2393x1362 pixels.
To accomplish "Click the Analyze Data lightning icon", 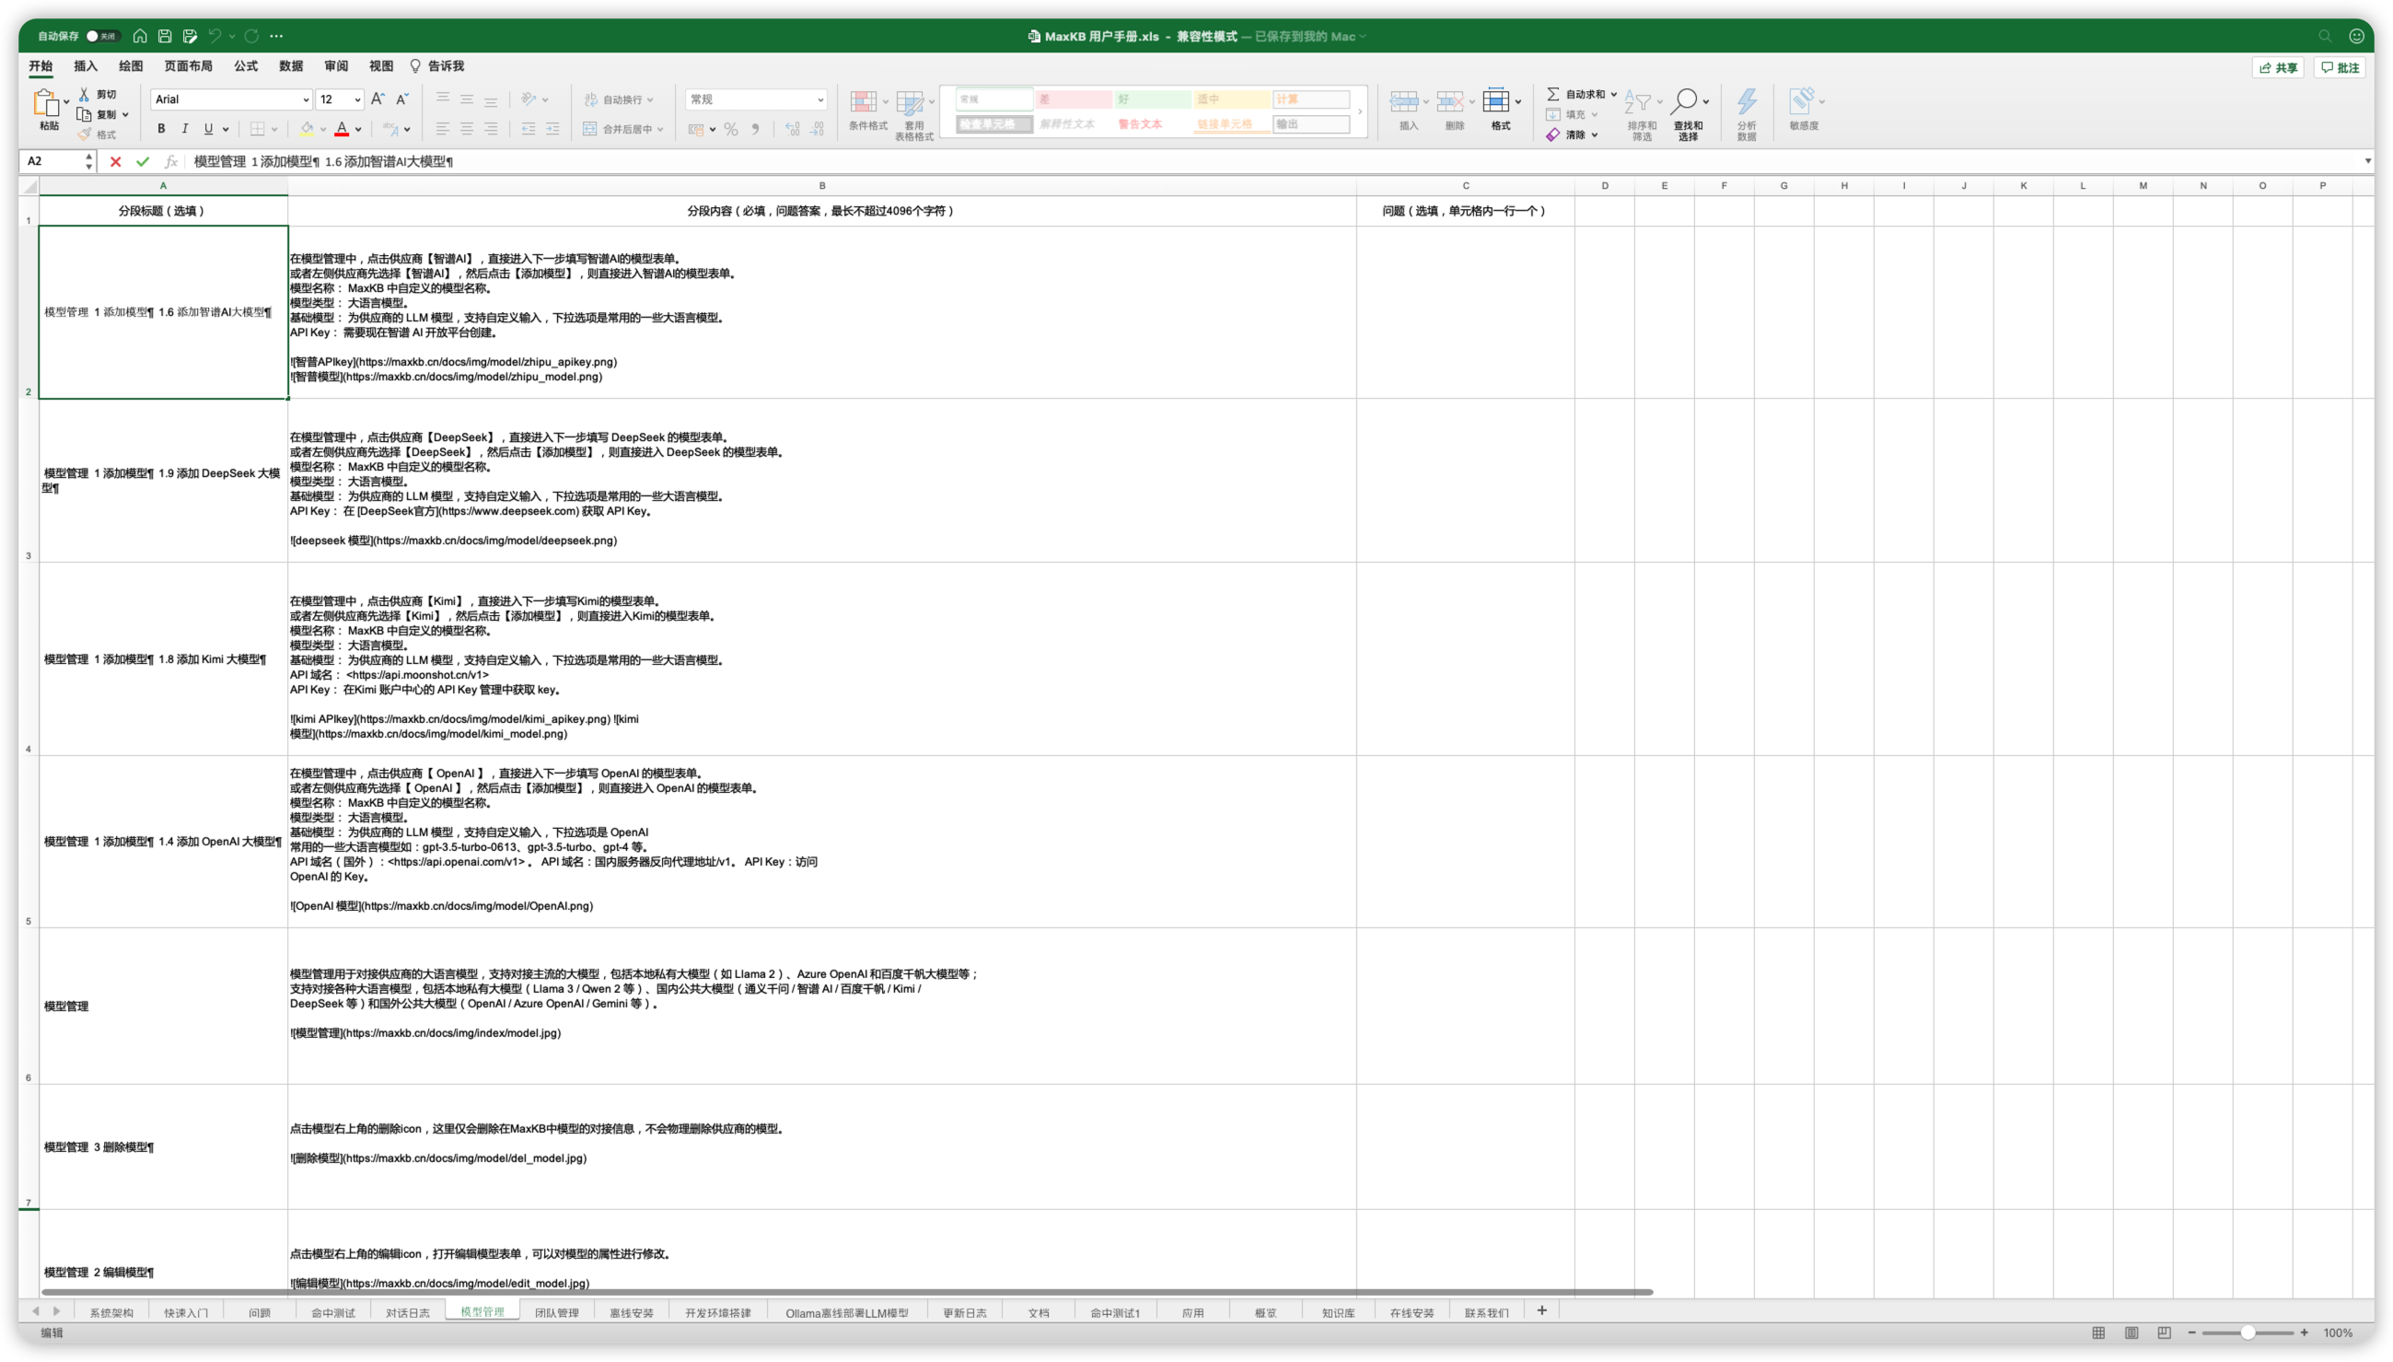I will coord(1746,101).
